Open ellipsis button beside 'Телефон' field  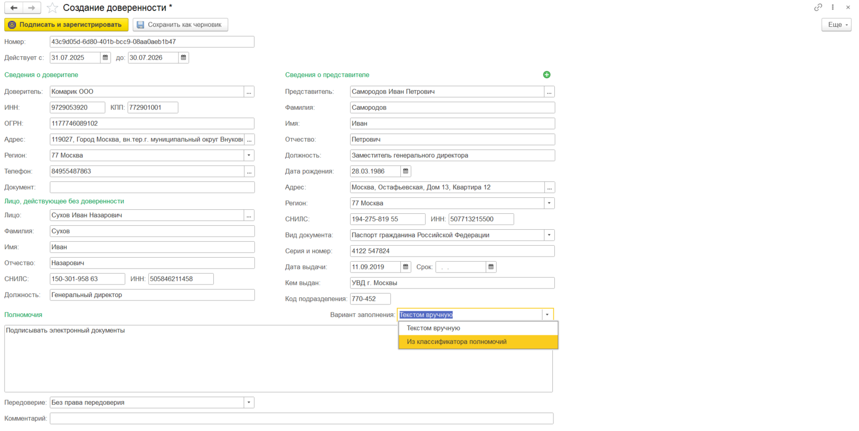pos(249,171)
